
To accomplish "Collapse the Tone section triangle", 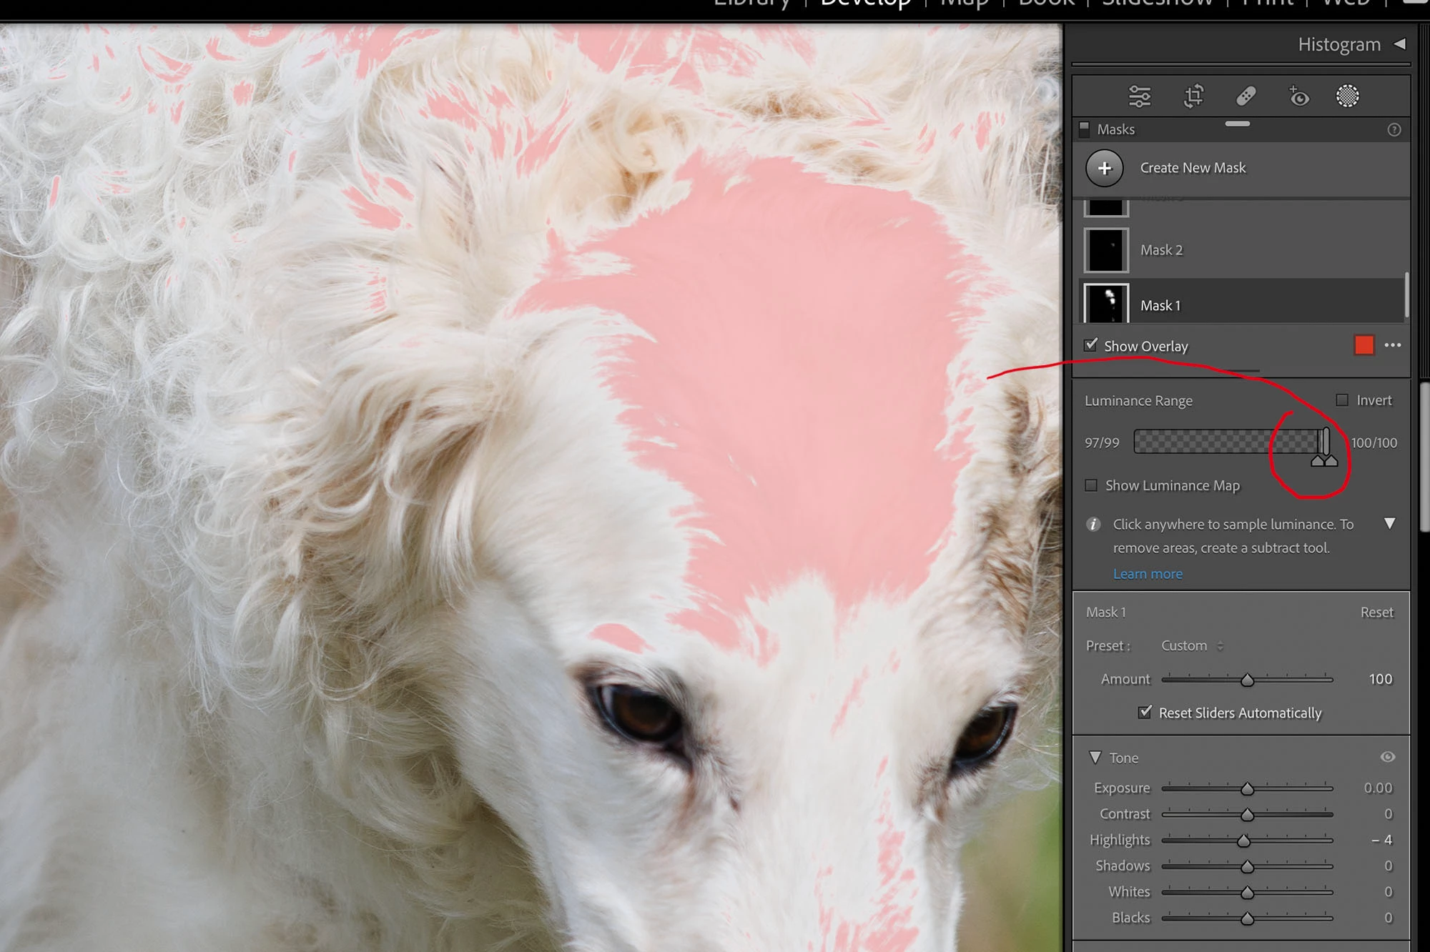I will 1095,757.
